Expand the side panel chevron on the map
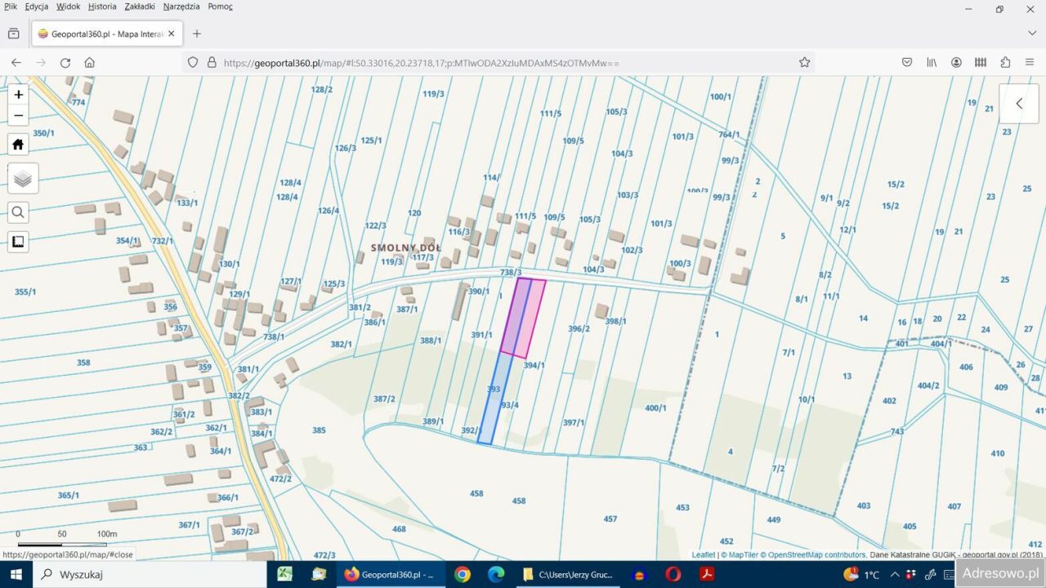The width and height of the screenshot is (1046, 588). coord(1019,104)
